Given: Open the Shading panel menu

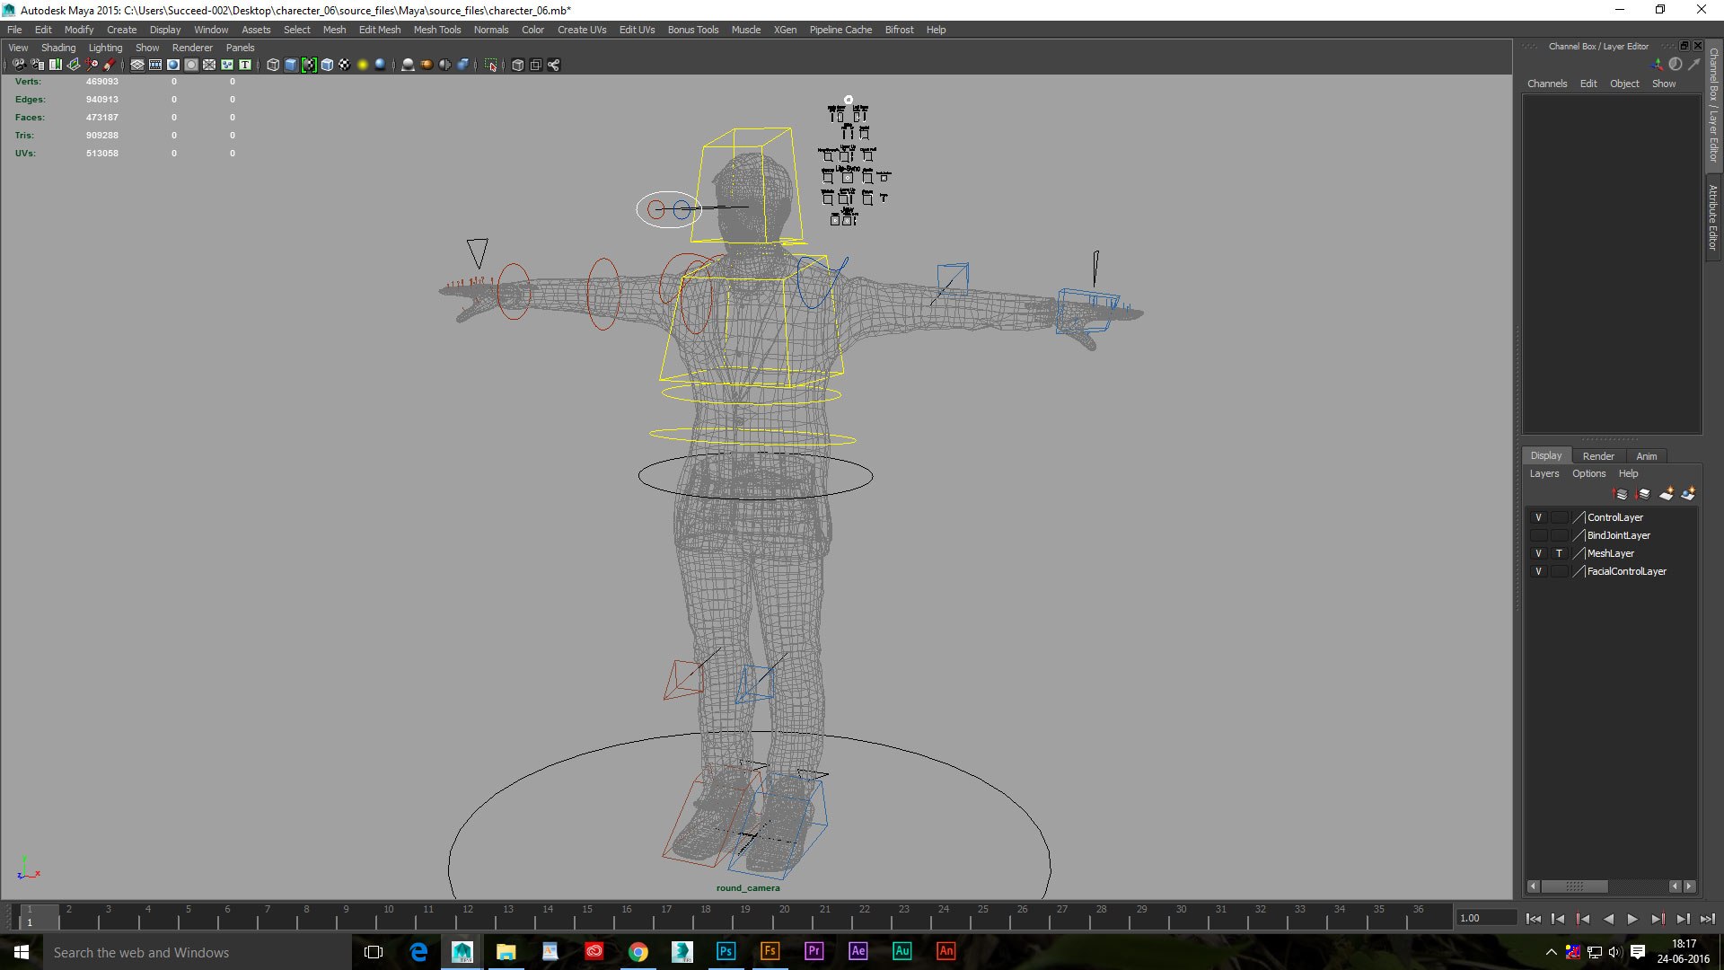Looking at the screenshot, I should pos(58,48).
